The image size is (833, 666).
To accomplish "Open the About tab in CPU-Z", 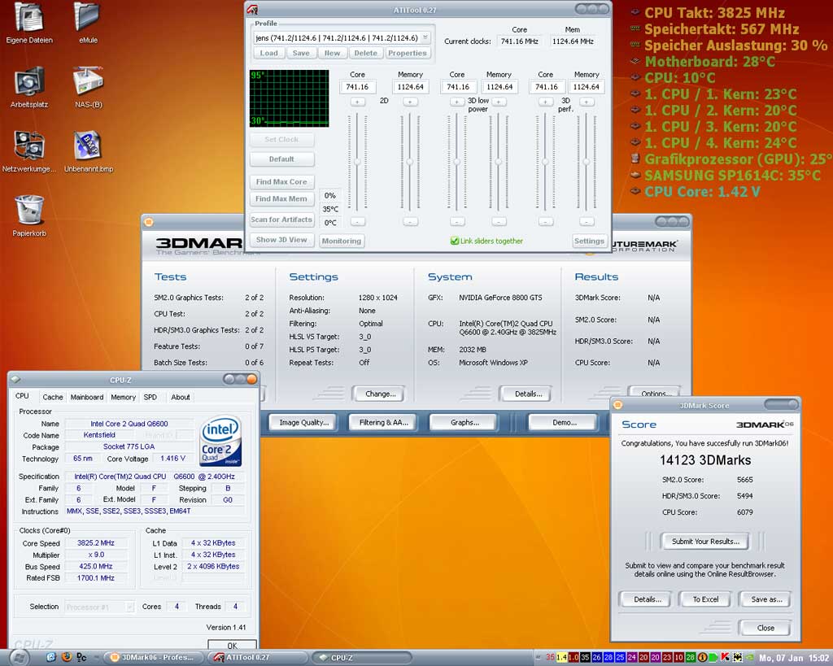I will 180,397.
